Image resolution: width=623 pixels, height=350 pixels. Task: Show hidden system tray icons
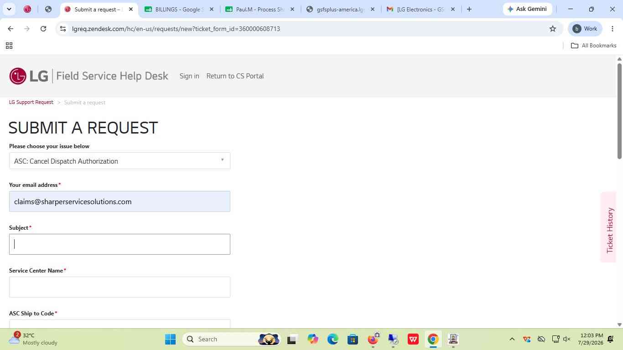[x=512, y=339]
